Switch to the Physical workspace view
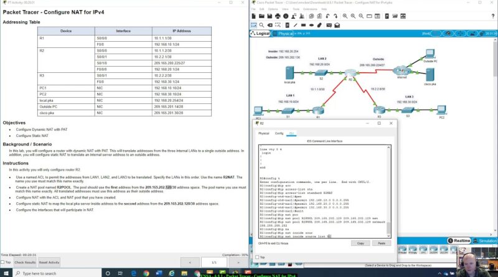This screenshot has width=498, height=277. tap(283, 34)
